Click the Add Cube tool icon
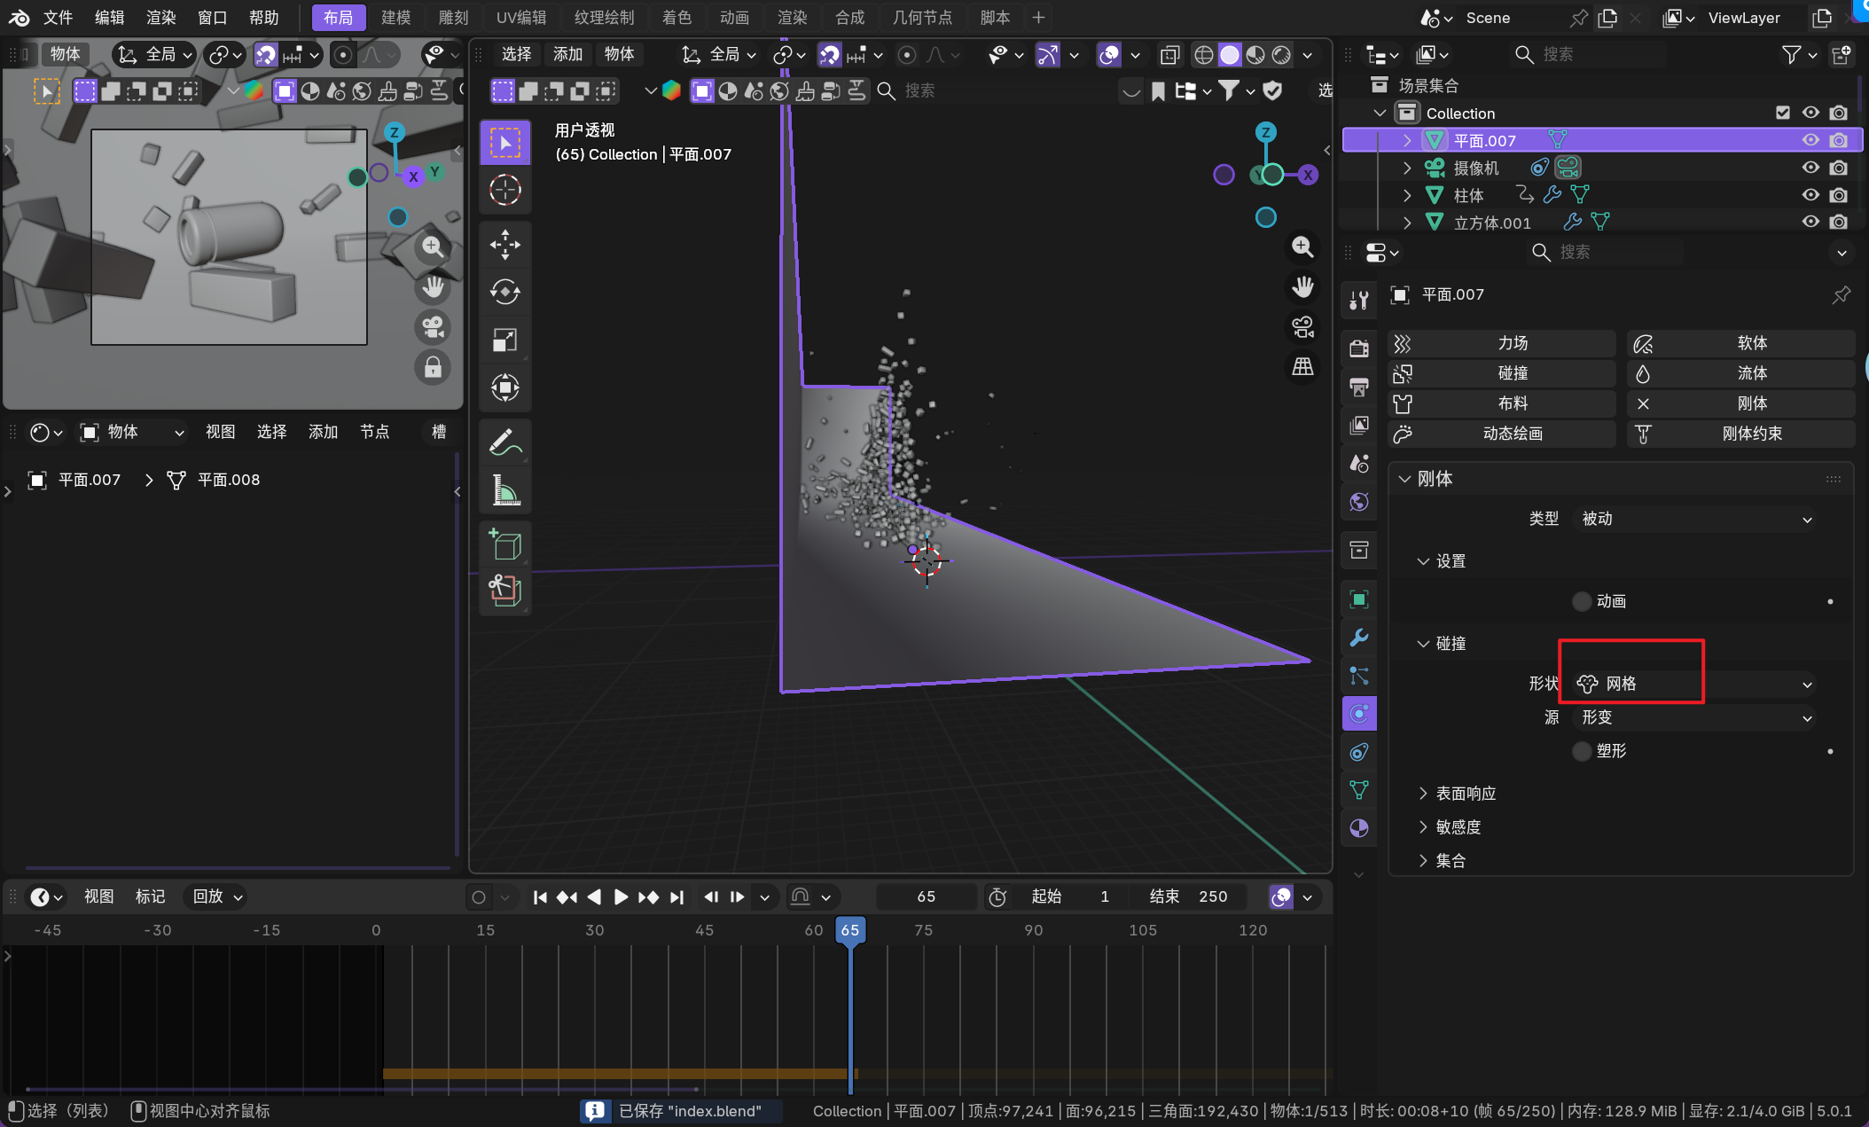 (505, 544)
